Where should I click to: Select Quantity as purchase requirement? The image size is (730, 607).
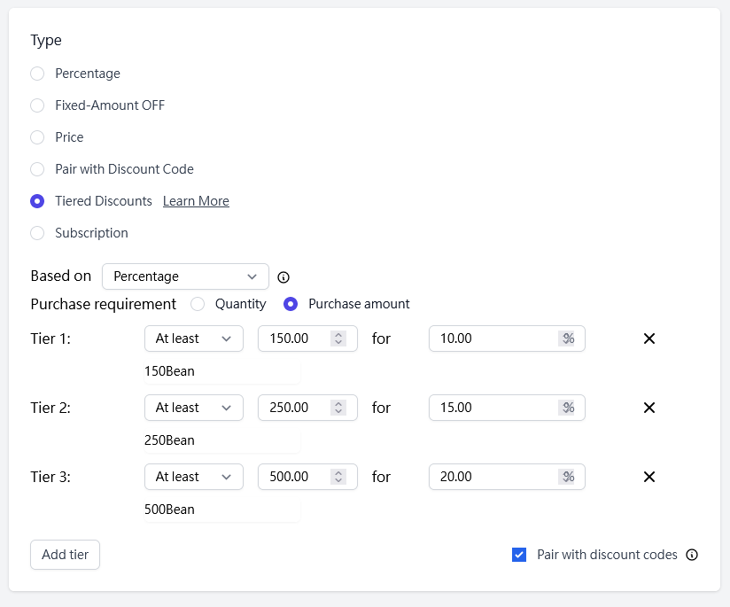[x=198, y=304]
